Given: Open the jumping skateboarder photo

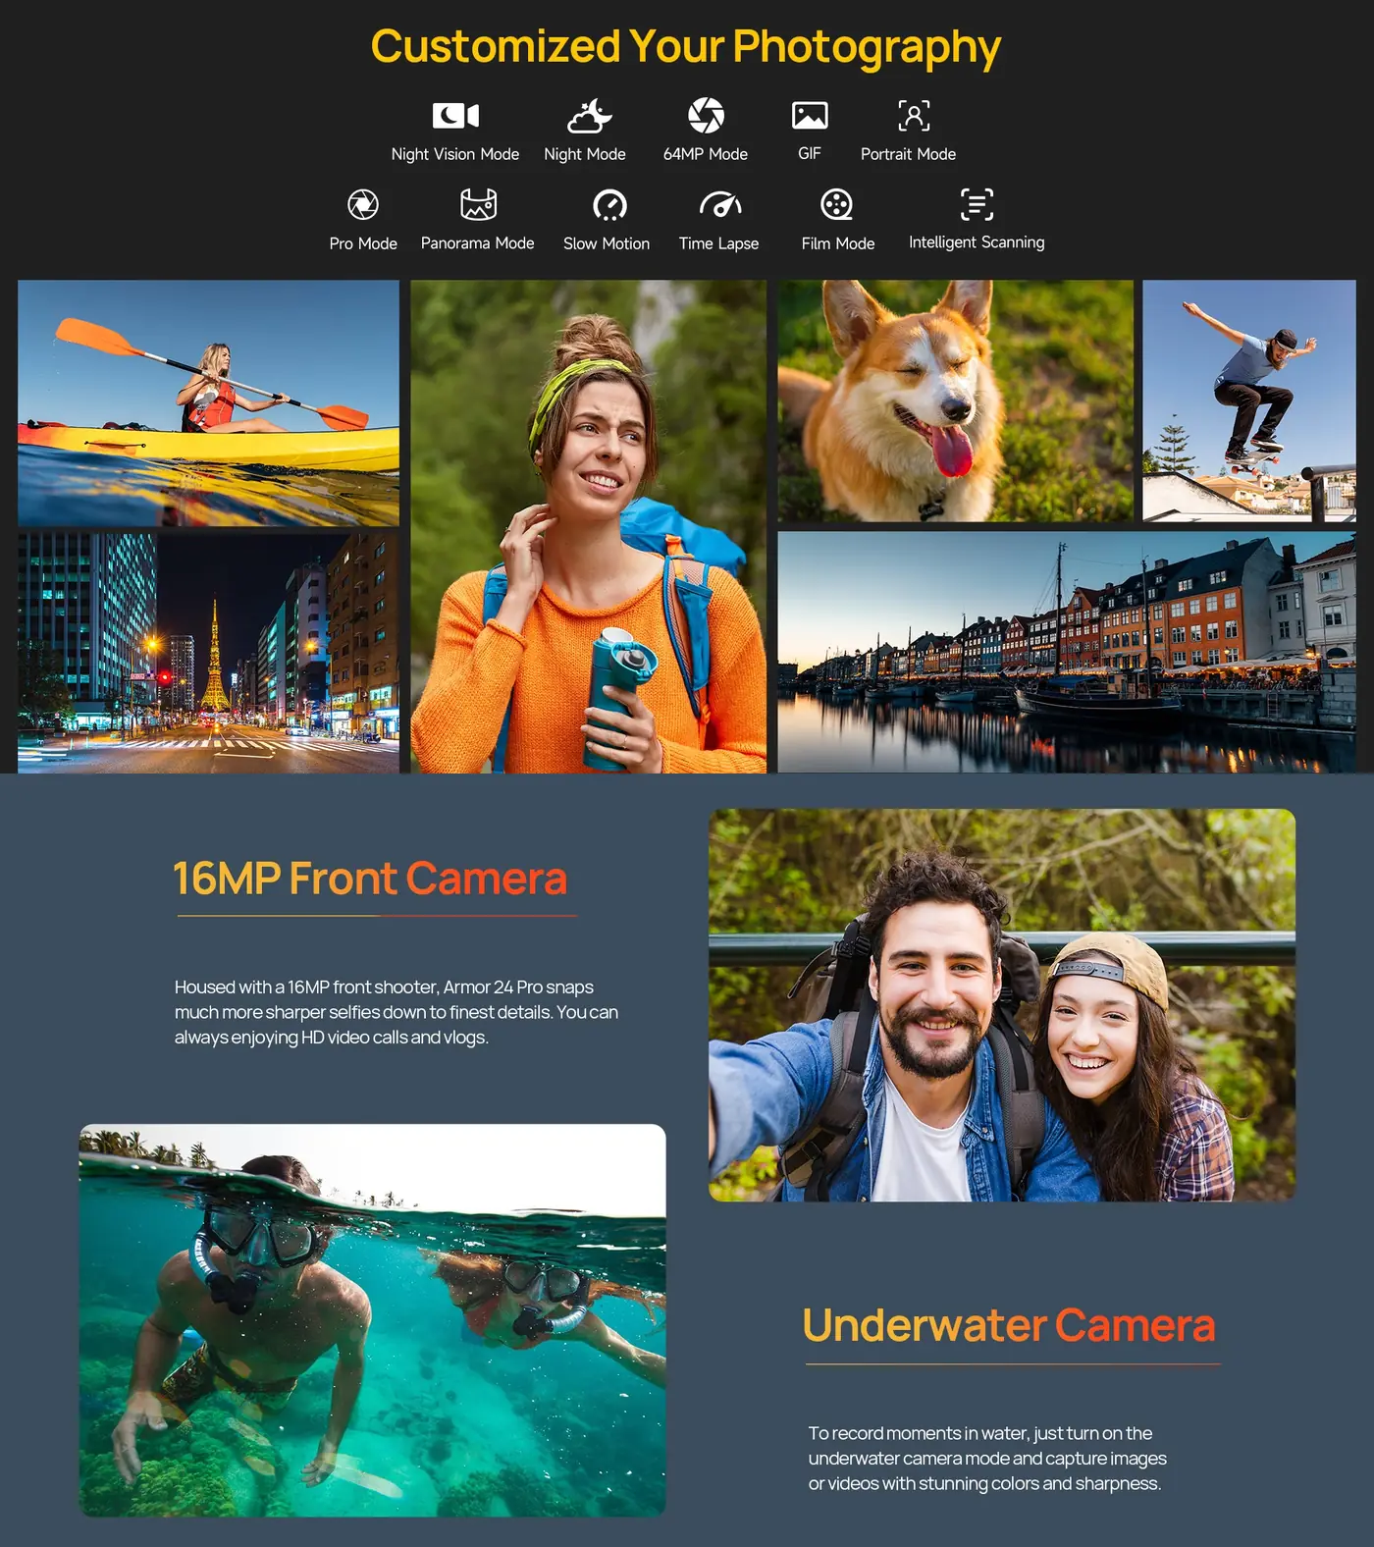Looking at the screenshot, I should (x=1249, y=400).
